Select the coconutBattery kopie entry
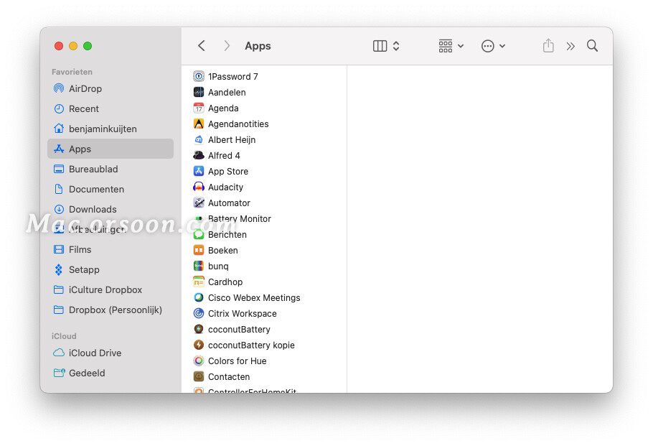This screenshot has height=446, width=653. point(264,345)
